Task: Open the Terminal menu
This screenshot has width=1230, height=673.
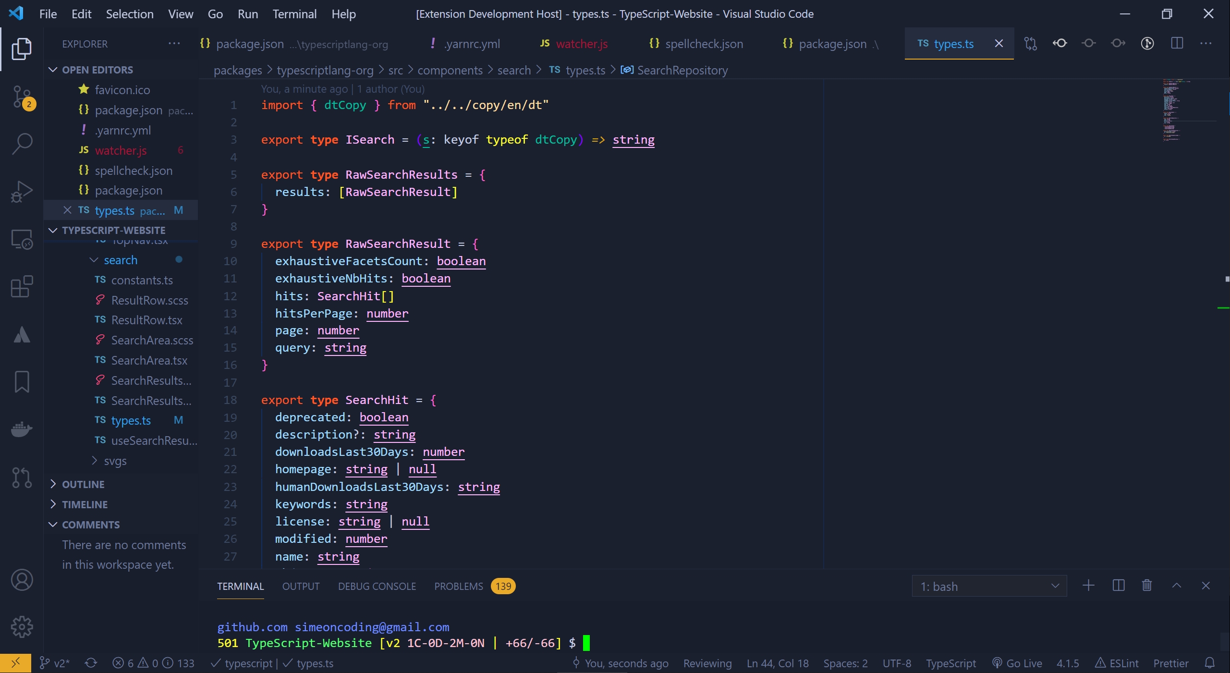Action: click(x=294, y=14)
